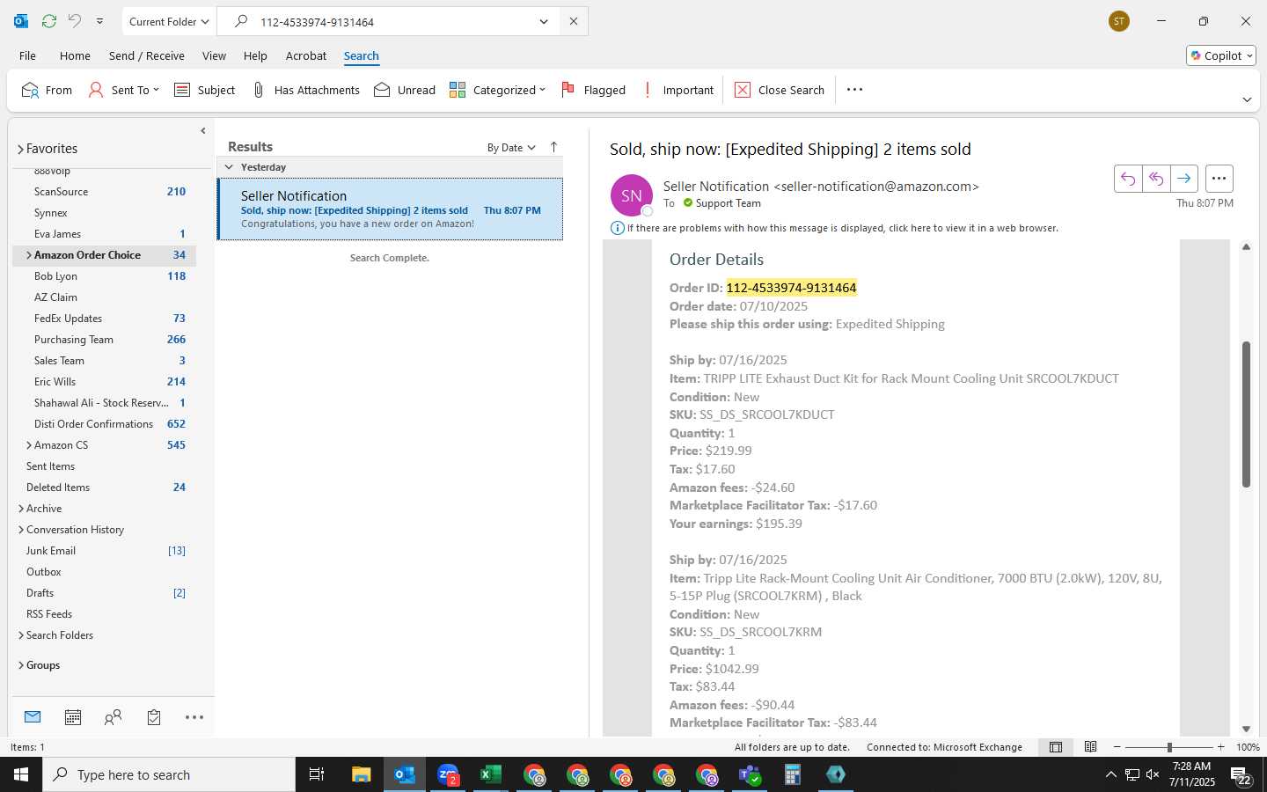The width and height of the screenshot is (1267, 792).
Task: Open the File menu
Action: coord(28,55)
